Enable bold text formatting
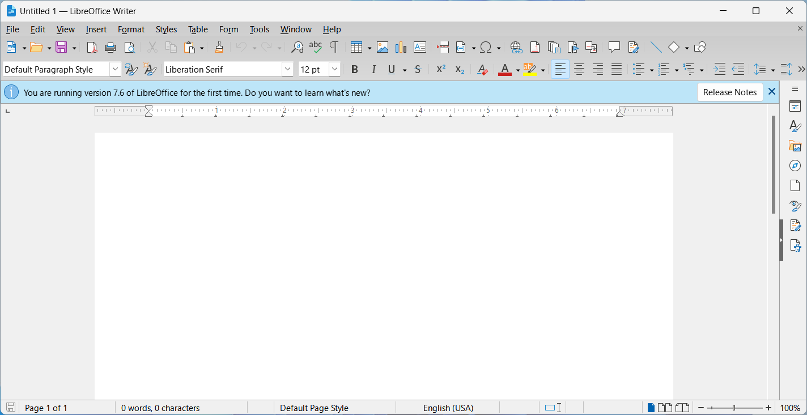 point(355,69)
